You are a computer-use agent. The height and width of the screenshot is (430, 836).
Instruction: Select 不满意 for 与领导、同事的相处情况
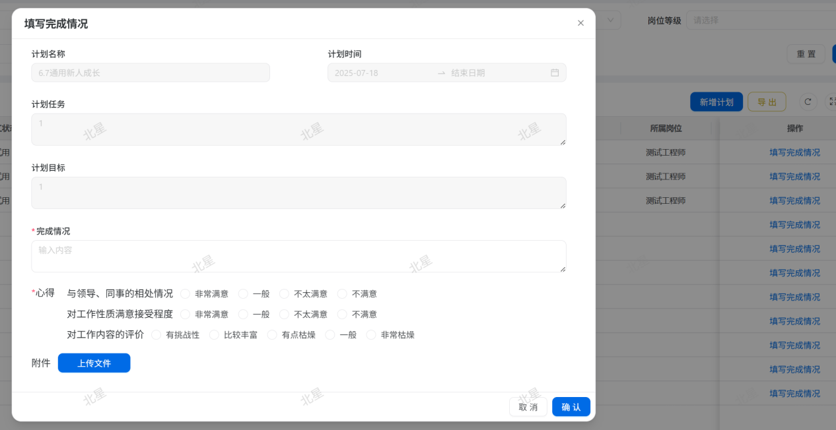coord(342,294)
